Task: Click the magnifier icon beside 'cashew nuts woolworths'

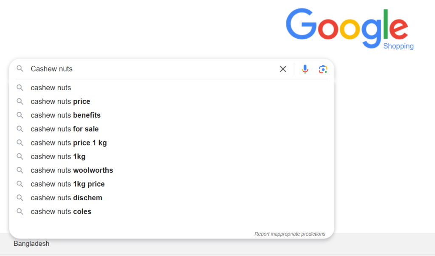Action: [20, 170]
